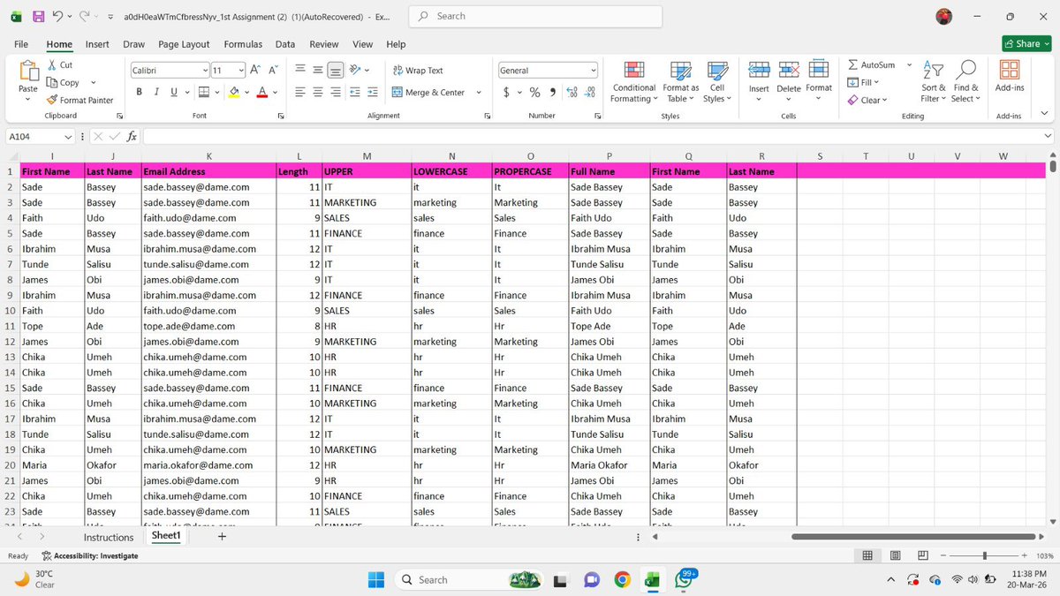The image size is (1060, 596).
Task: Apply percent style format
Action: [534, 92]
